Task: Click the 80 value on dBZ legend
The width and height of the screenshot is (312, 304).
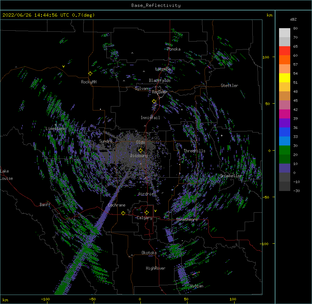Action: (x=295, y=29)
